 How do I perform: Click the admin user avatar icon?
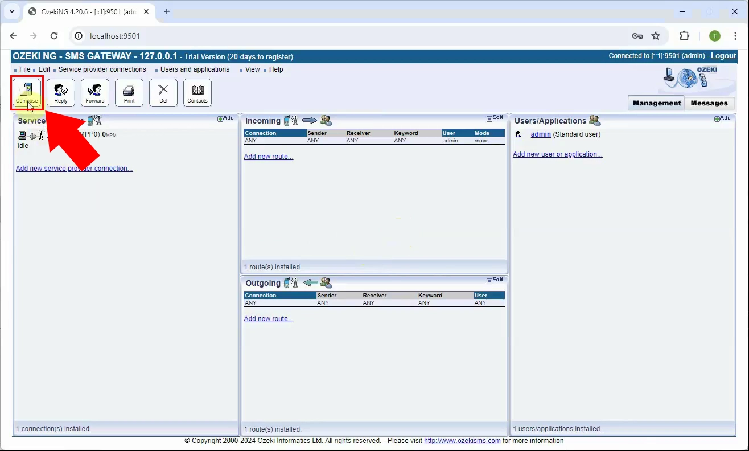click(x=518, y=134)
